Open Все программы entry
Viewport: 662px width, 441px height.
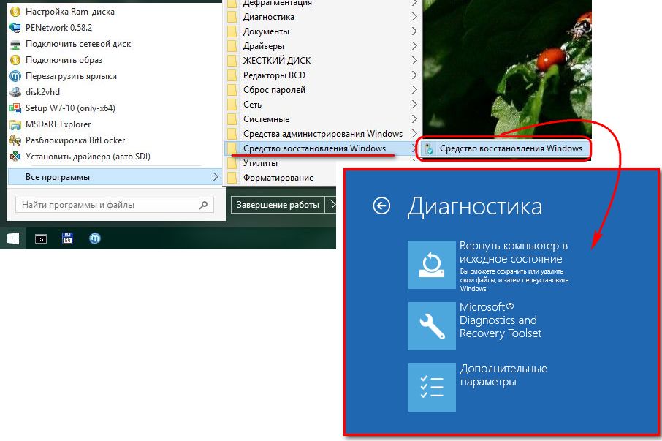[115, 176]
